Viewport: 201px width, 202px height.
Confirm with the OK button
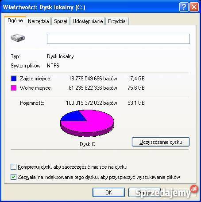[x=108, y=192]
